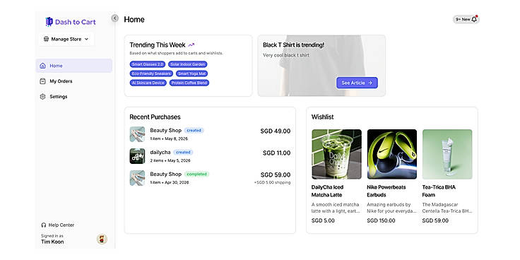This screenshot has height=260, width=520.
Task: Open the 9+ New notifications button
Action: click(x=466, y=20)
